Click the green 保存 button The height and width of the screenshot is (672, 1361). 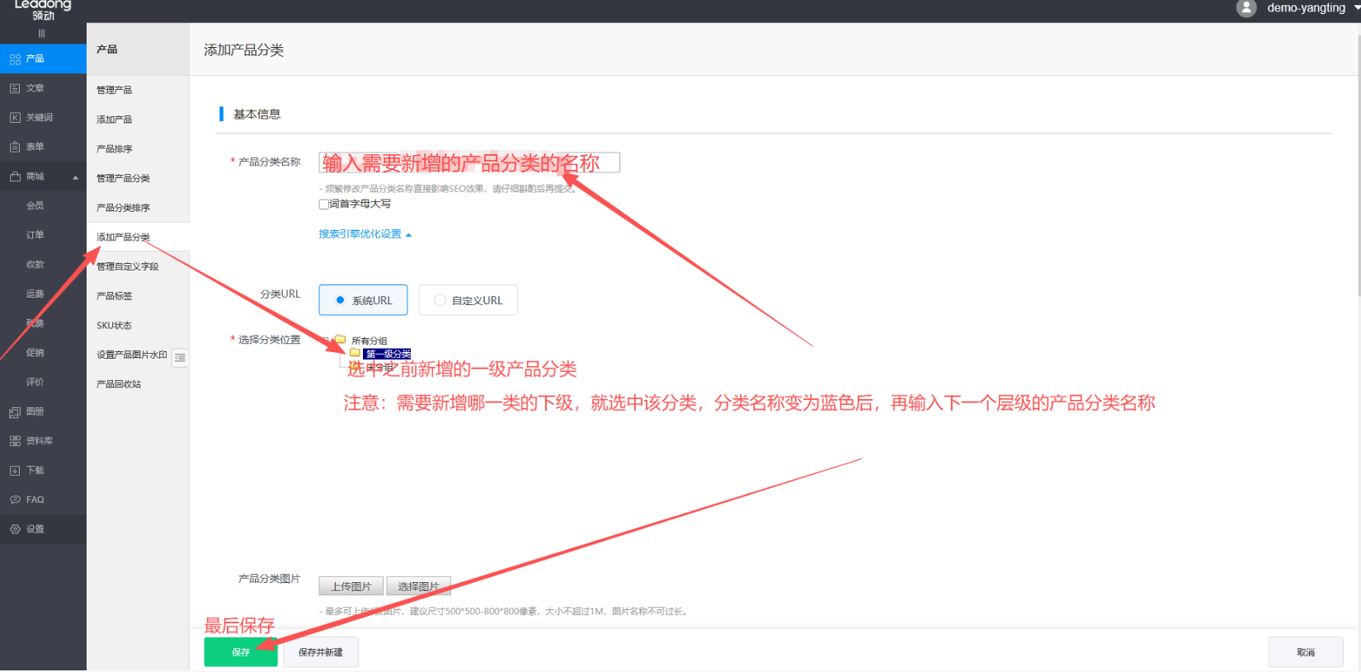click(x=241, y=652)
